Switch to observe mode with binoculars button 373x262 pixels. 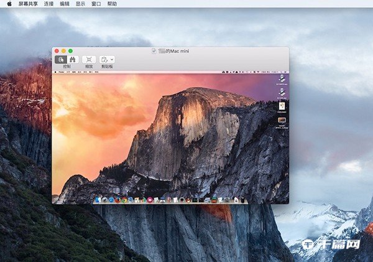(71, 59)
